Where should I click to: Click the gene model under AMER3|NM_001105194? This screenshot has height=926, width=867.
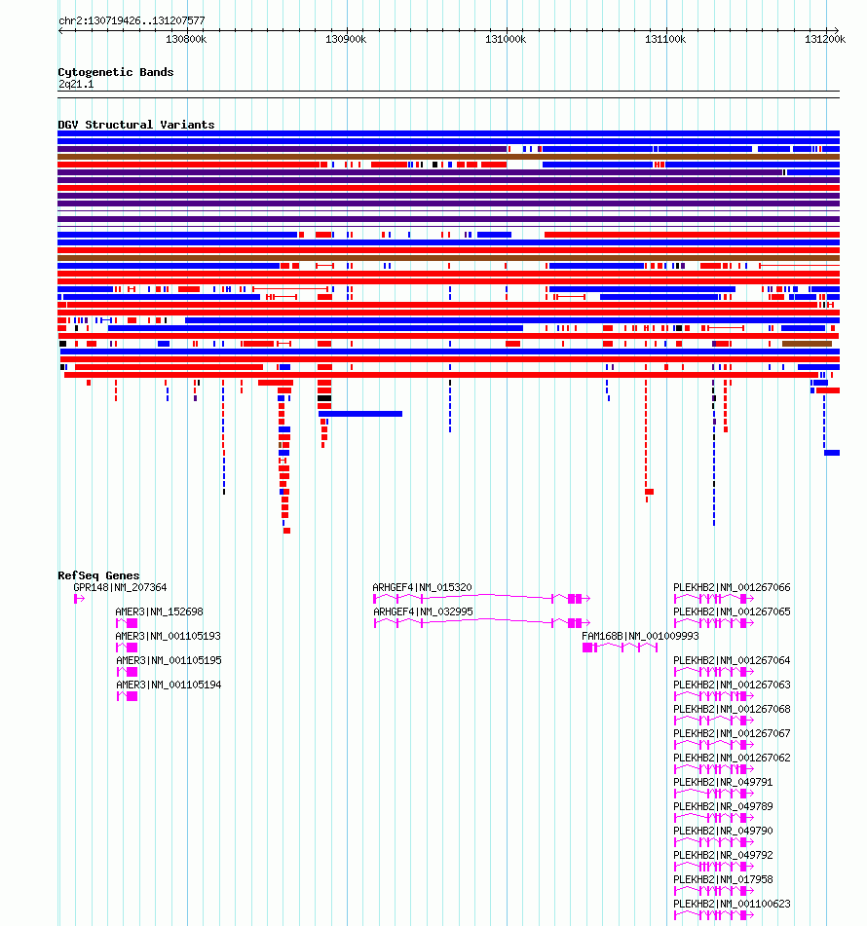tap(127, 696)
